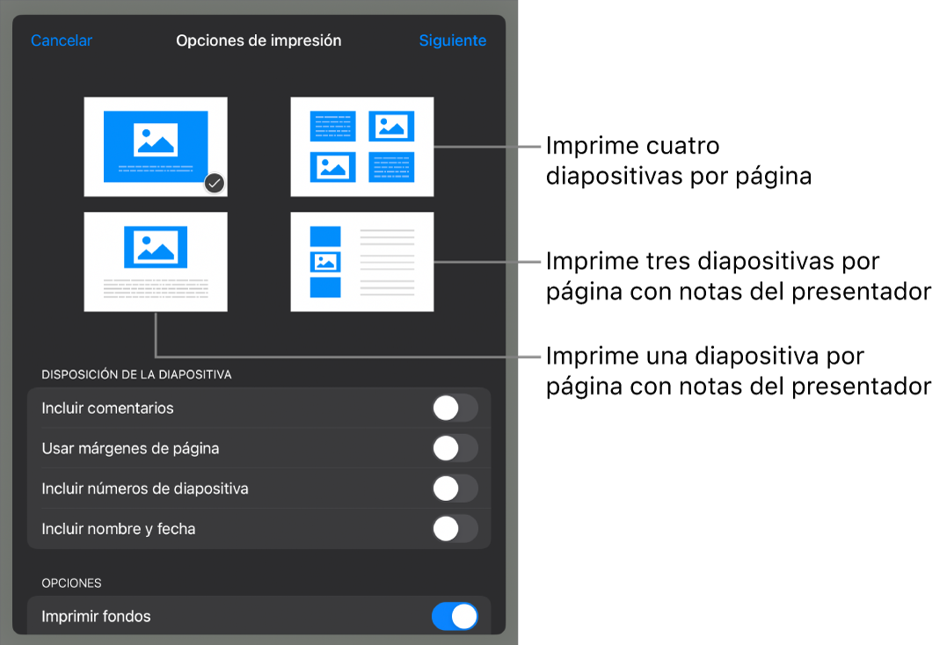
Task: Select the single slide per page layout
Action: point(156,147)
